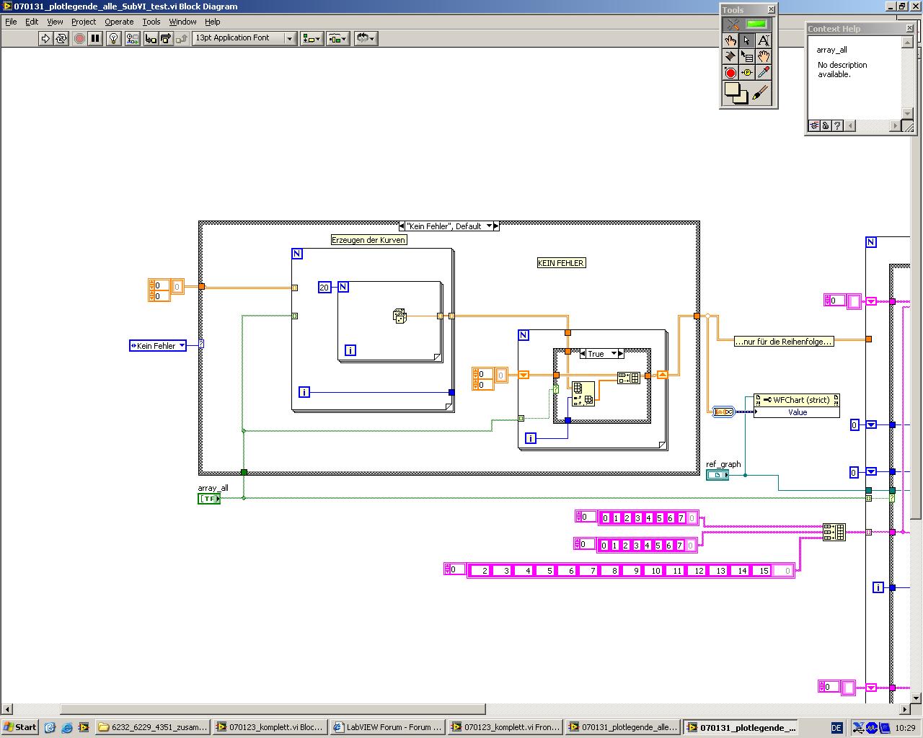
Task: Toggle Retain Wire Values button
Action: tap(132, 38)
